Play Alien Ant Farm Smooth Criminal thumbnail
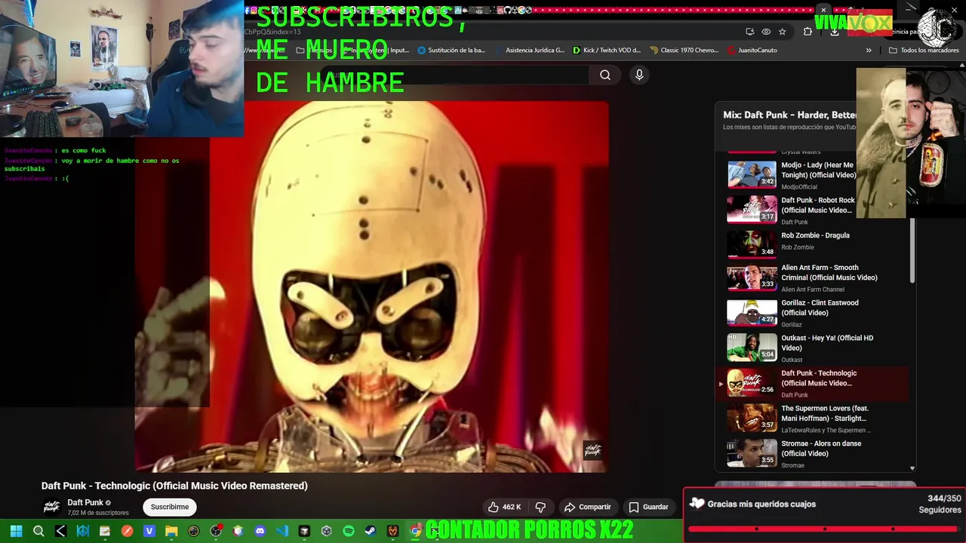Image resolution: width=966 pixels, height=543 pixels. [752, 278]
